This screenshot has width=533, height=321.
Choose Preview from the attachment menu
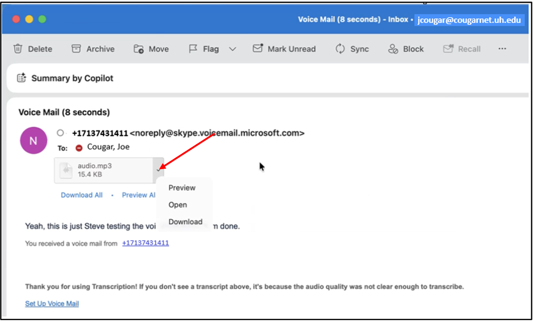click(x=182, y=188)
